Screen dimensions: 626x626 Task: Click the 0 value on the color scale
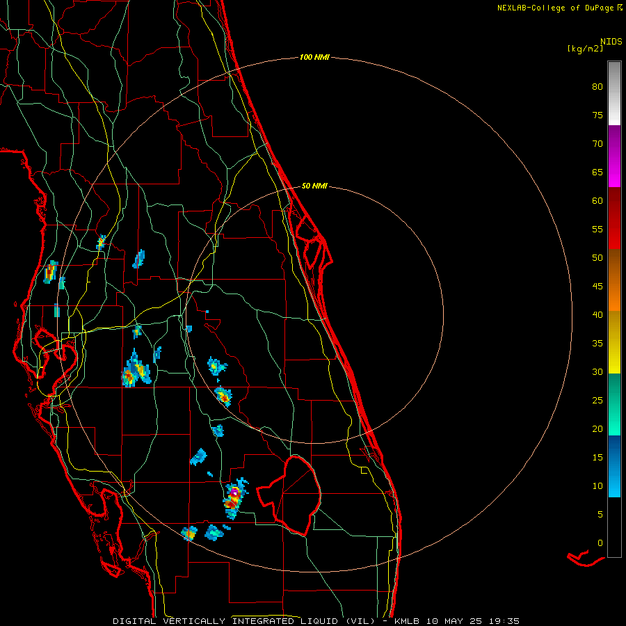[600, 543]
